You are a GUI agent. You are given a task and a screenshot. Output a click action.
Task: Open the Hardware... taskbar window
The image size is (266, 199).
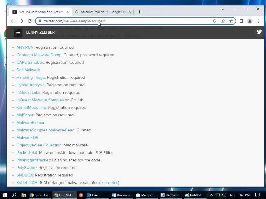(171, 195)
